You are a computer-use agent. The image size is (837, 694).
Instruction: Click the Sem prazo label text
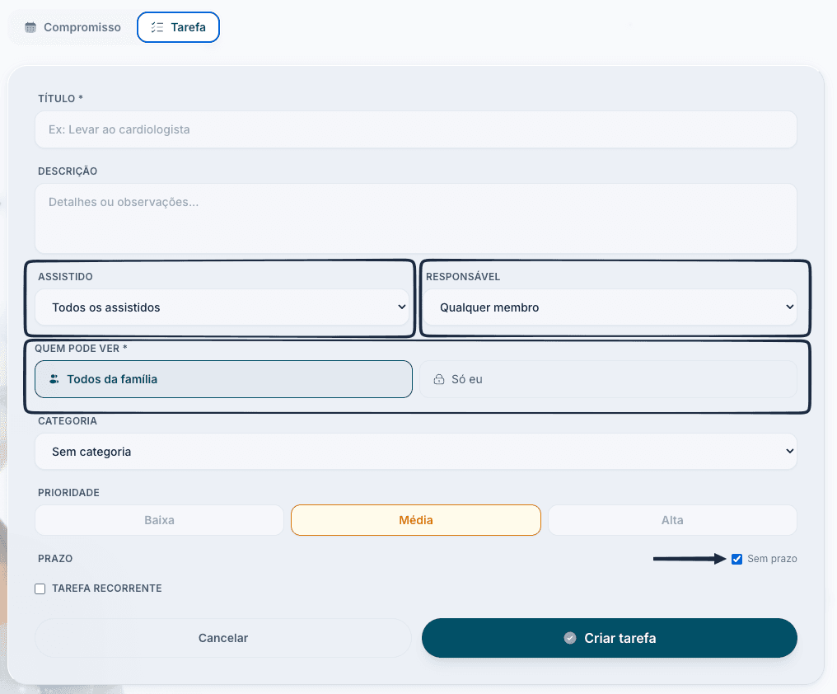pos(772,559)
